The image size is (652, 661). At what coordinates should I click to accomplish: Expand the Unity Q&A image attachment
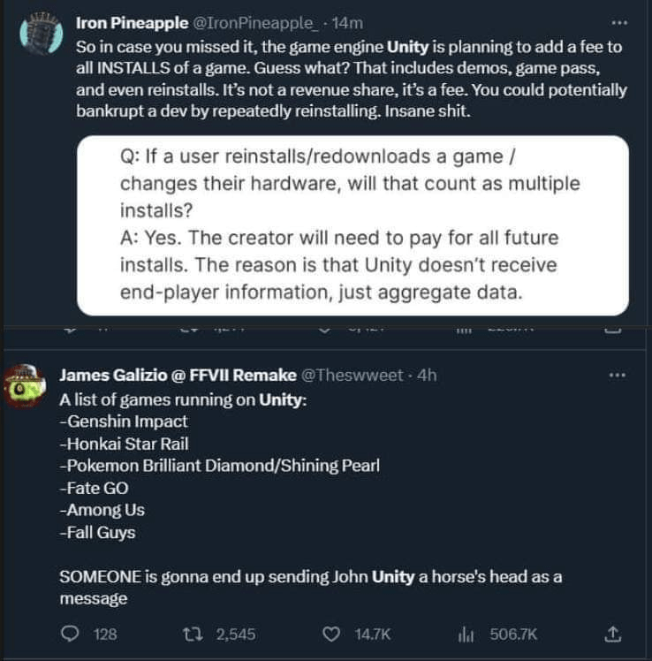[353, 225]
